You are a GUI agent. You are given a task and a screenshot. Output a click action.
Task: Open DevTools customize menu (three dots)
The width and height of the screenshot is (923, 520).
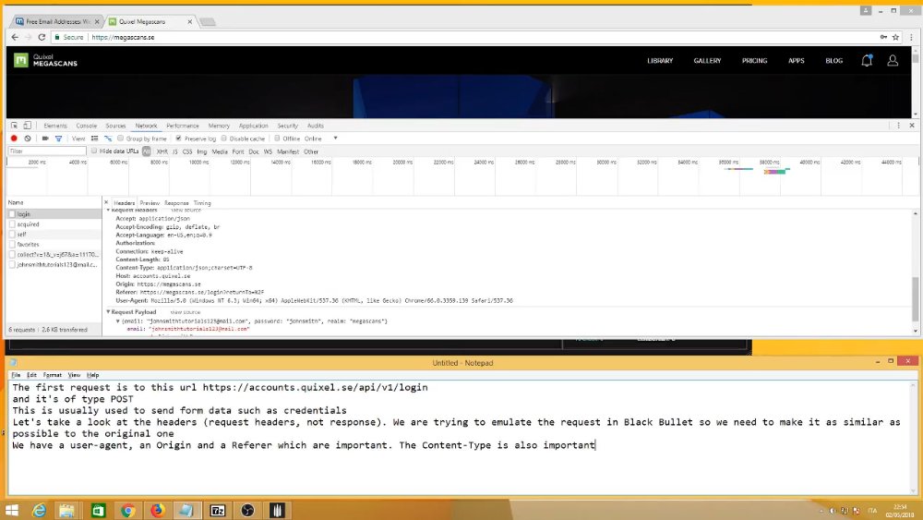898,126
